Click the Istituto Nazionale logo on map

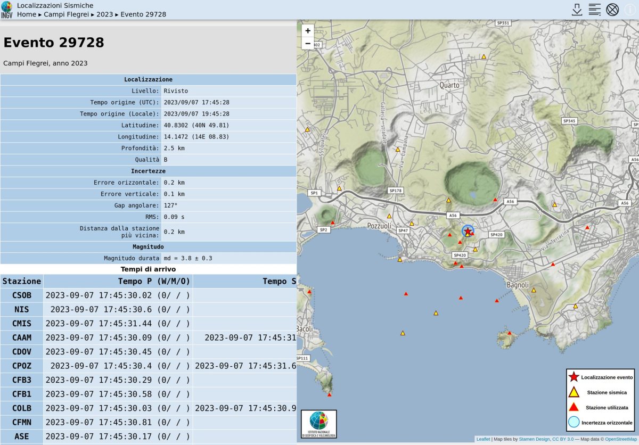(x=319, y=424)
